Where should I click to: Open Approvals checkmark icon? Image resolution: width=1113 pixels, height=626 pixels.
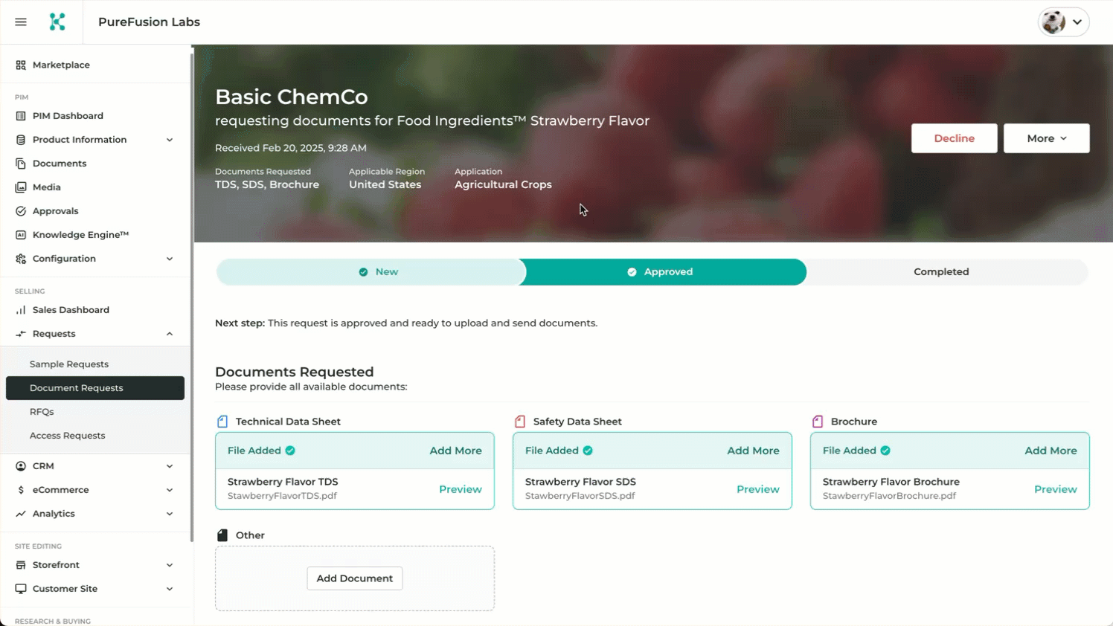coord(21,211)
